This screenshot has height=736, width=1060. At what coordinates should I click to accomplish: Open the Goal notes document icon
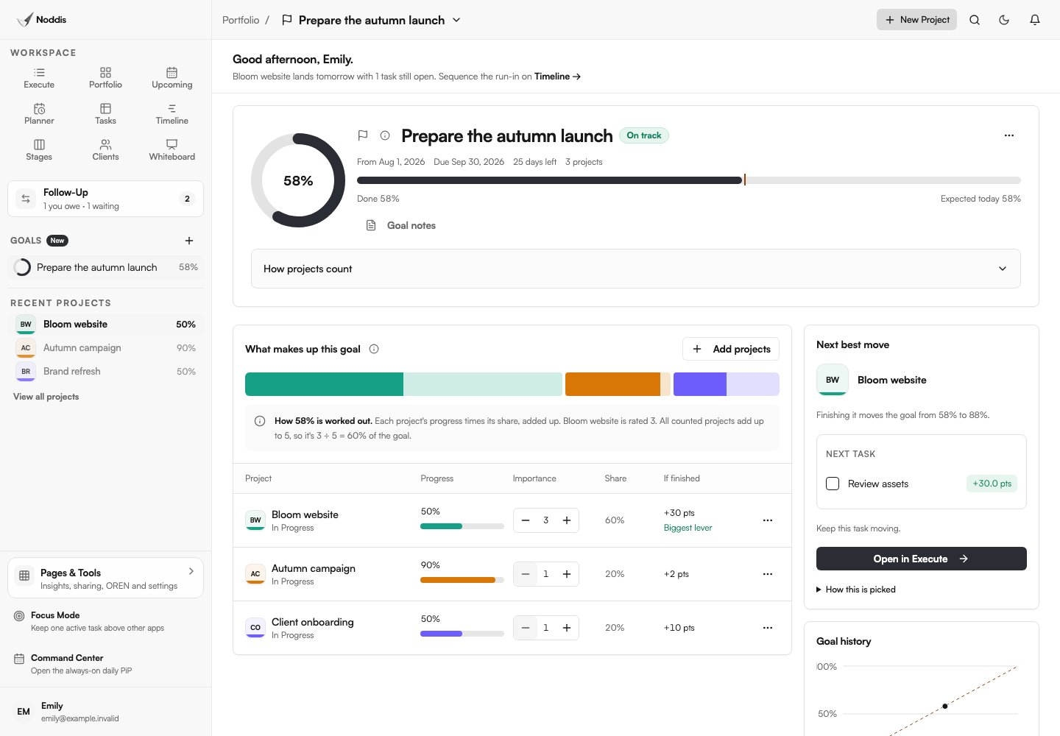(x=371, y=225)
